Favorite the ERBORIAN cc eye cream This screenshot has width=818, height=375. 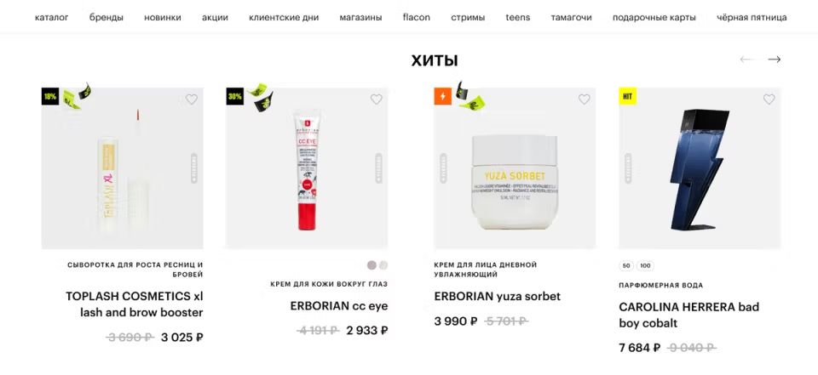coord(376,99)
